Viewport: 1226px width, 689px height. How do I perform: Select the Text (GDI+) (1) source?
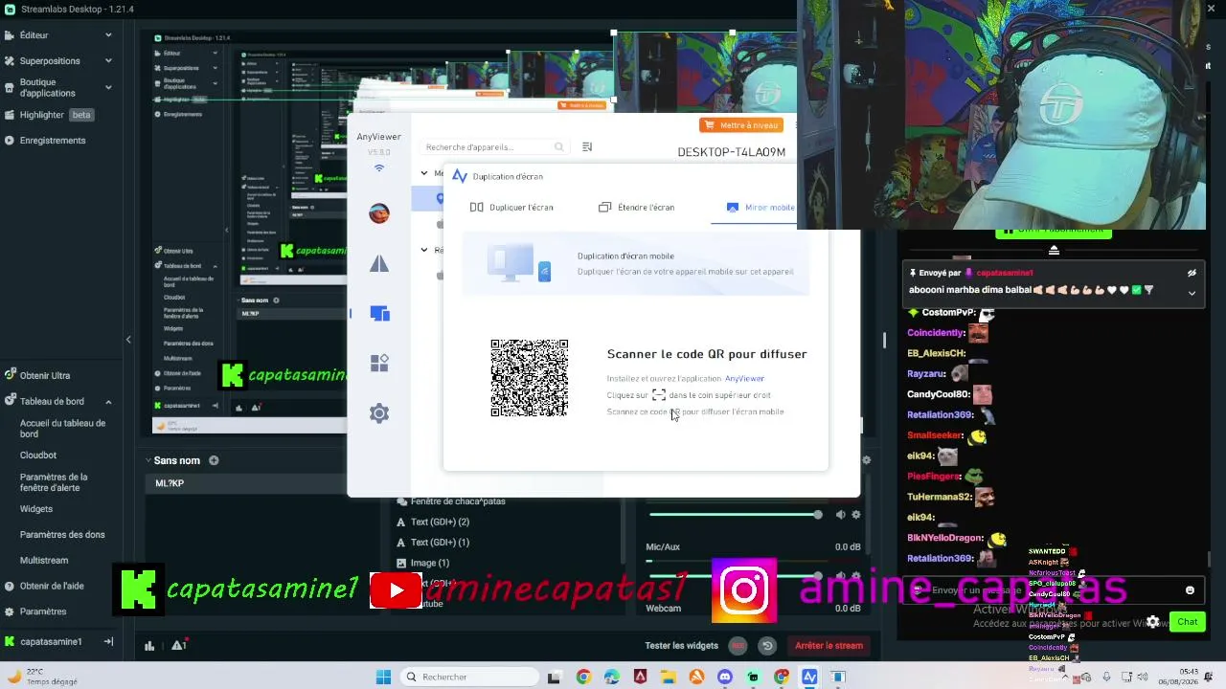440,543
